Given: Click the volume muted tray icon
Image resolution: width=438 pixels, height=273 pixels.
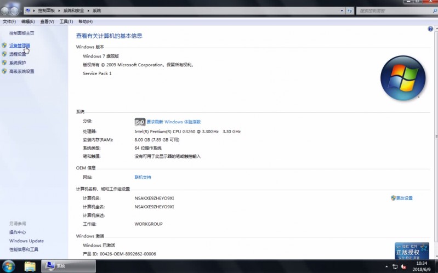Looking at the screenshot, I should coord(403,267).
